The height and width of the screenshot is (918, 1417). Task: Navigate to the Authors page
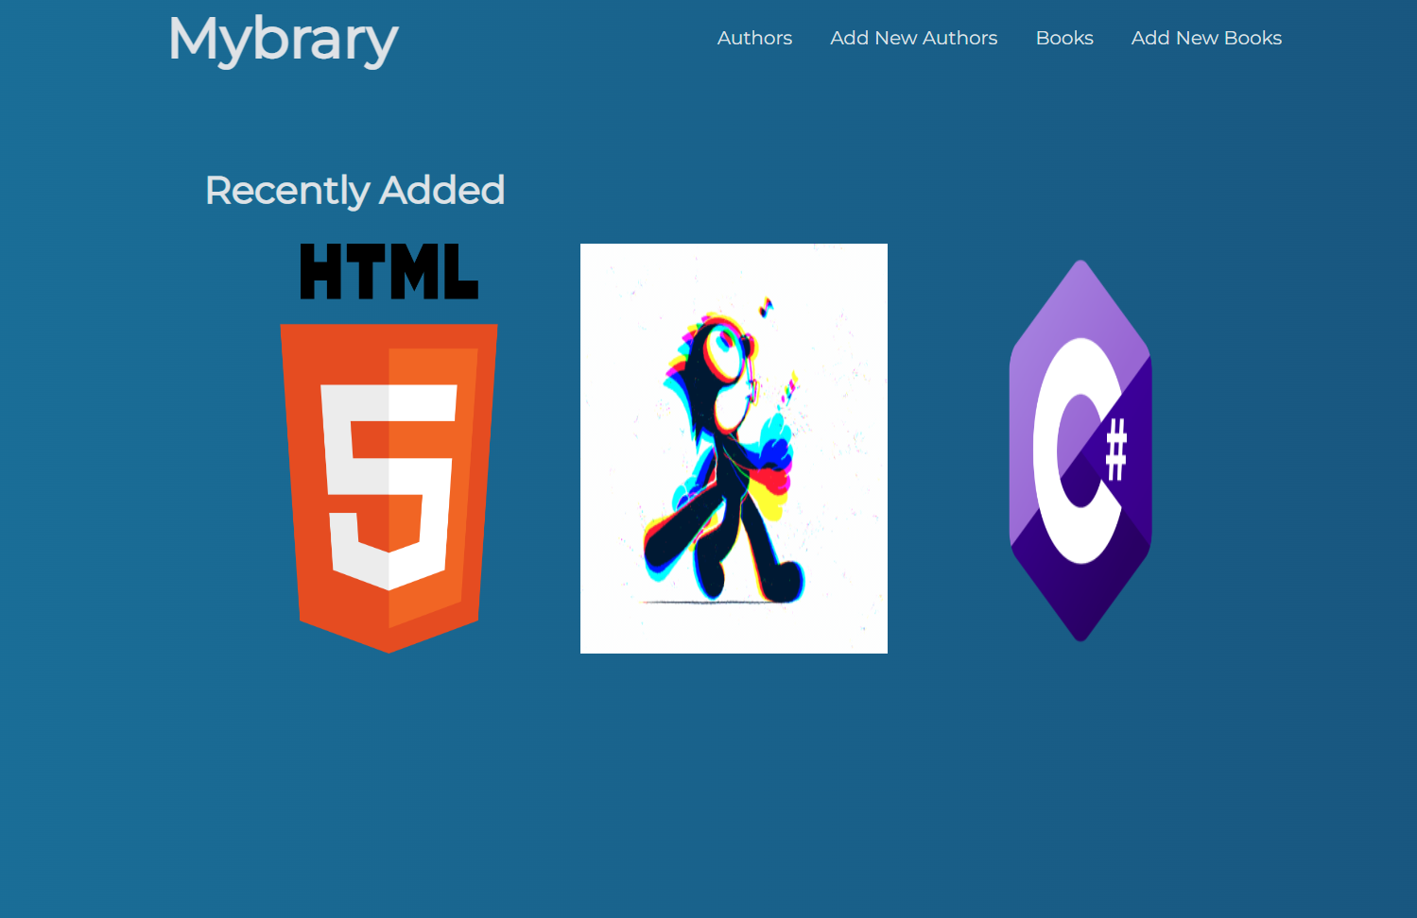click(754, 38)
